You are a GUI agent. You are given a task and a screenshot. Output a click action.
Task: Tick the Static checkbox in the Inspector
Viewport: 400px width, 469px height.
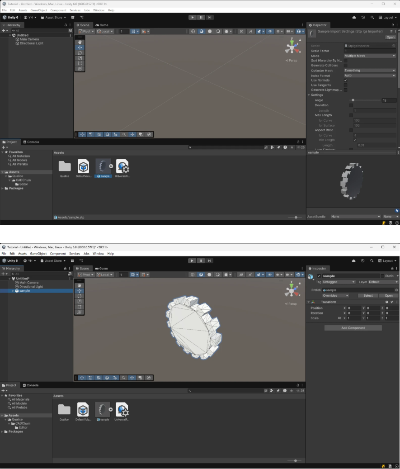pos(382,276)
